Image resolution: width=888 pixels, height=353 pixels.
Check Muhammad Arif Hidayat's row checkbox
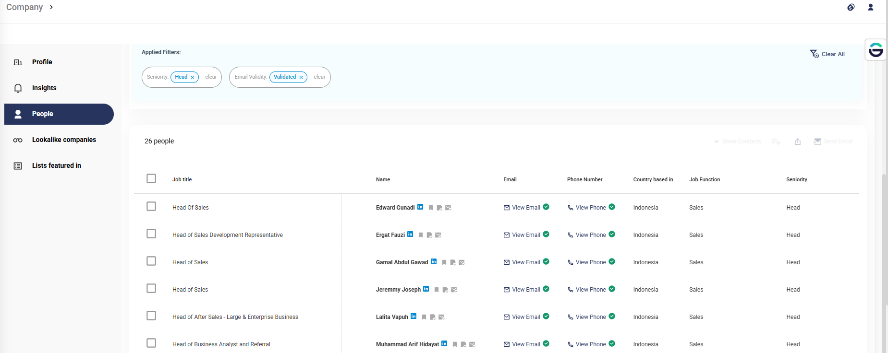pyautogui.click(x=151, y=343)
